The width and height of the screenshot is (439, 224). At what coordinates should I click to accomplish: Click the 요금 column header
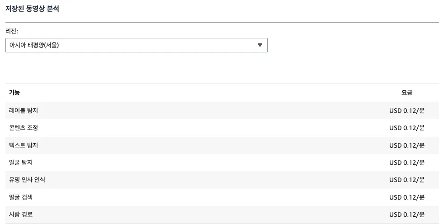pyautogui.click(x=406, y=93)
